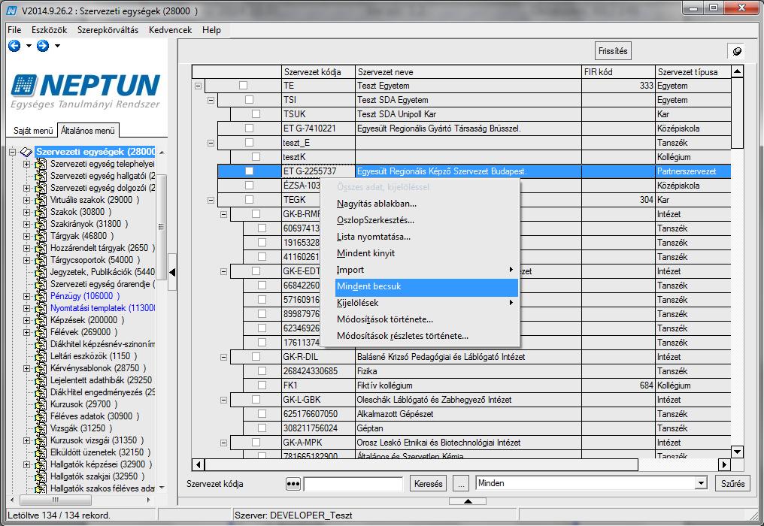Click the Képzések (200000) node icon

[41, 320]
